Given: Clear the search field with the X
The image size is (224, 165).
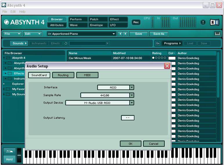Looking at the screenshot, I should 107,43.
